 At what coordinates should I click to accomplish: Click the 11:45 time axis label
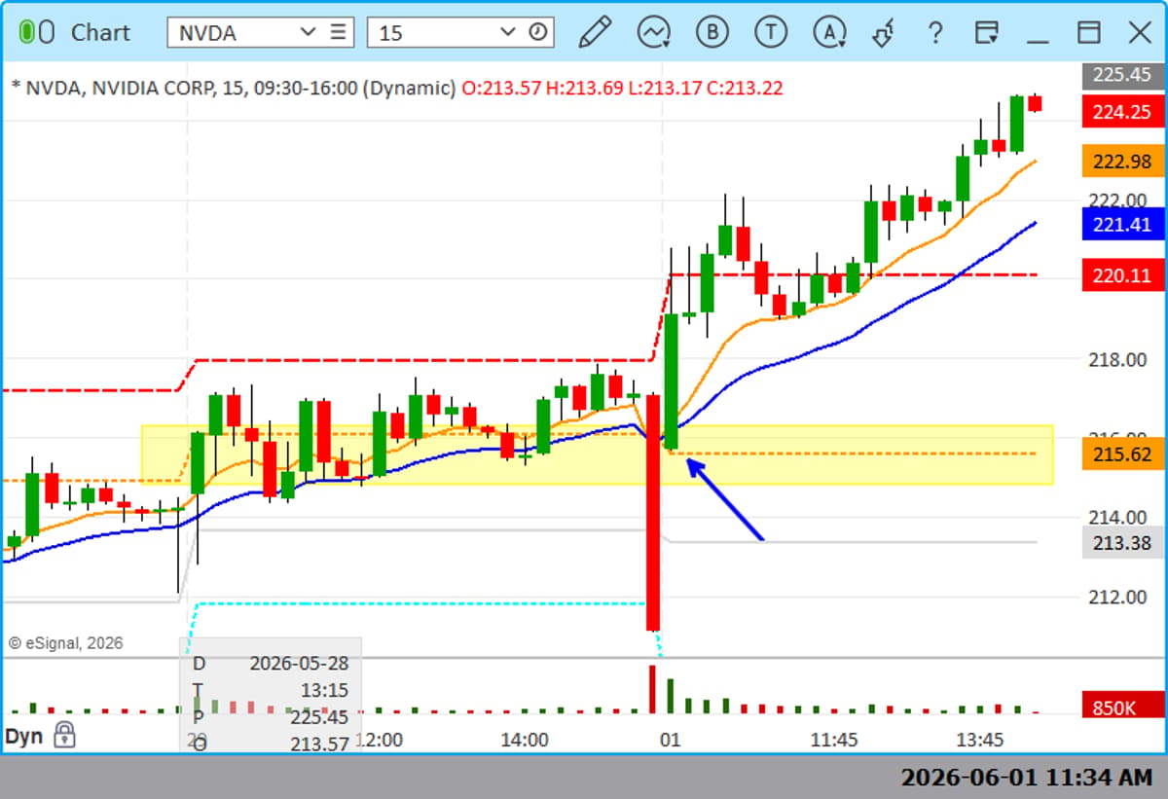[834, 740]
